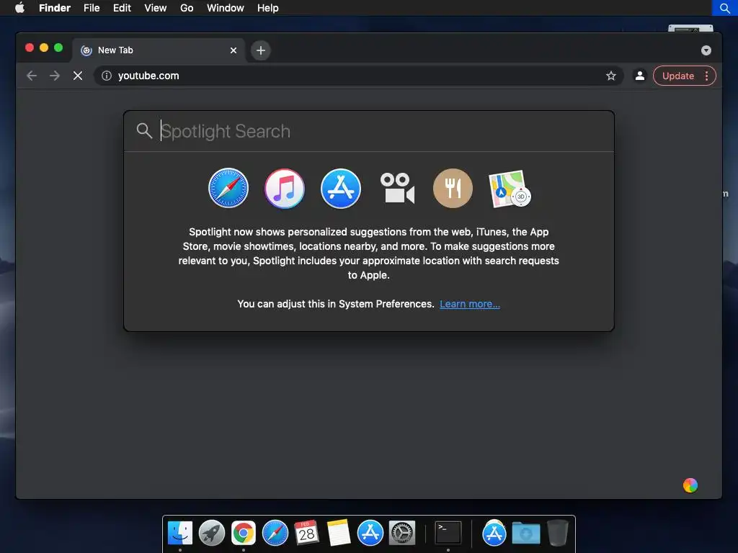Open the Finder menu
The image size is (738, 553).
[55, 8]
